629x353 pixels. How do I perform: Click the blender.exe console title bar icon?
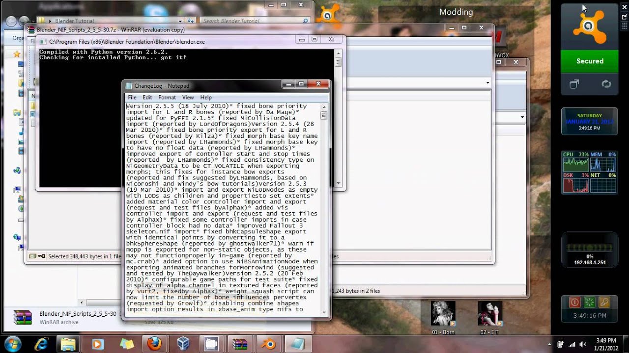[43, 42]
